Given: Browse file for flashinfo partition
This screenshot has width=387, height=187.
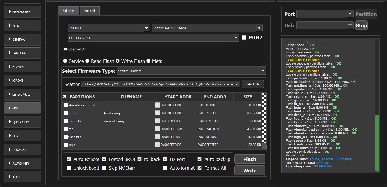Looking at the screenshot, I should (x=157, y=137).
